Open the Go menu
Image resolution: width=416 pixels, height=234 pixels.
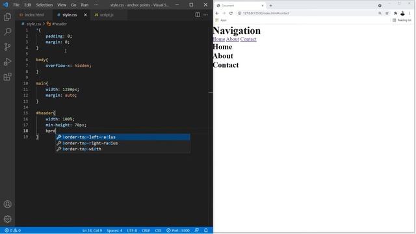[73, 5]
